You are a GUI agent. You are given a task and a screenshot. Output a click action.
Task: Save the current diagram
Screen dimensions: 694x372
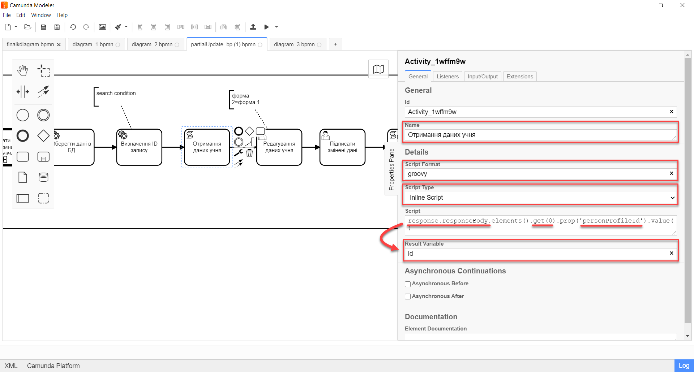pyautogui.click(x=43, y=27)
